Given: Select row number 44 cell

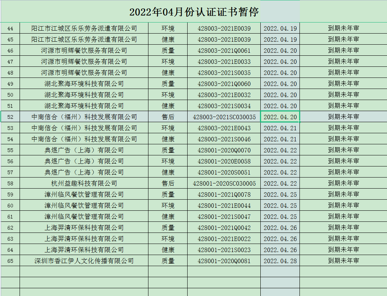Looking at the screenshot, I should [x=10, y=28].
